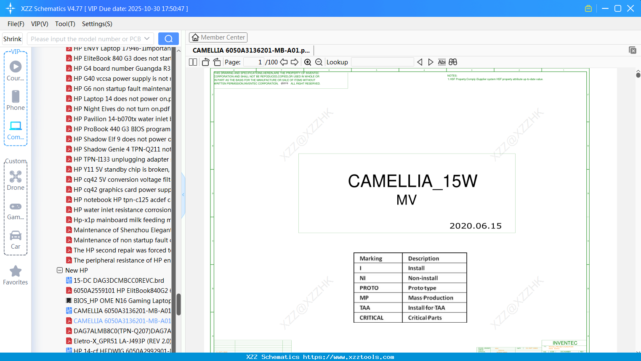Screen dimensions: 641x361
Task: Open the Tool(T) menu
Action: [x=65, y=24]
